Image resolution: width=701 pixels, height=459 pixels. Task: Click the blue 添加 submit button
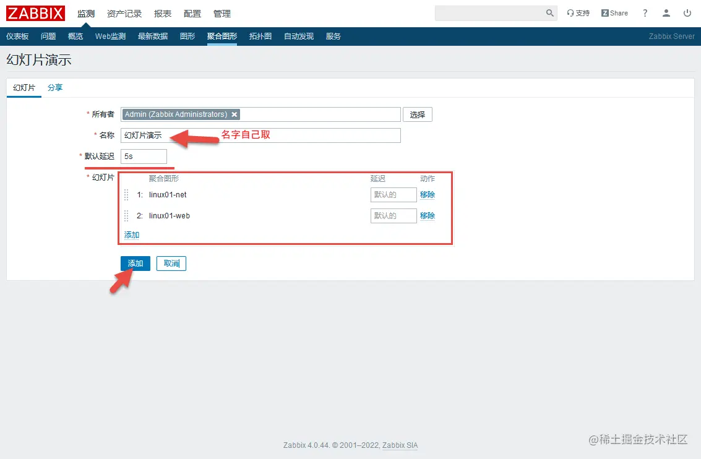click(x=135, y=264)
